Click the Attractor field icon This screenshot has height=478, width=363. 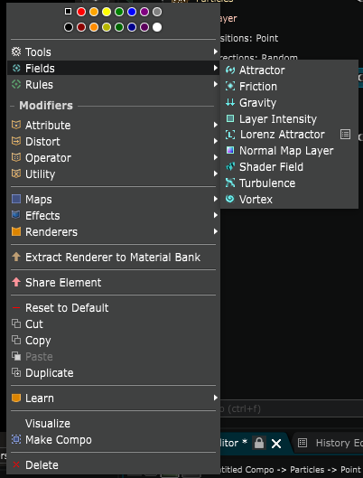pyautogui.click(x=230, y=70)
